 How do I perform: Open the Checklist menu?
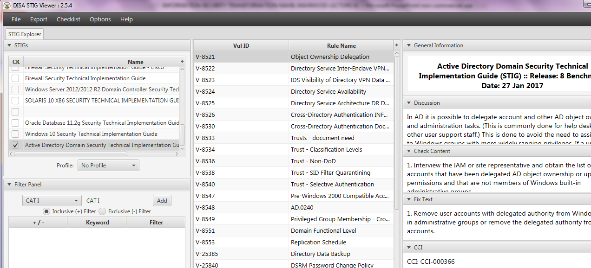(x=68, y=19)
